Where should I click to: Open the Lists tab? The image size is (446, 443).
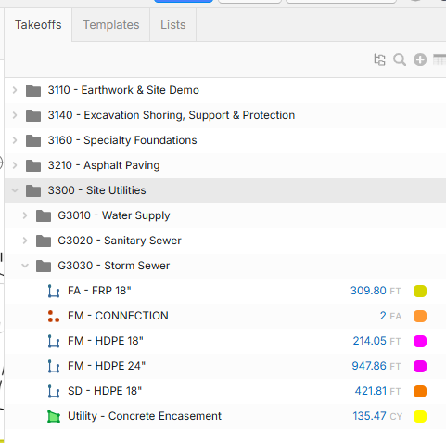tap(173, 25)
